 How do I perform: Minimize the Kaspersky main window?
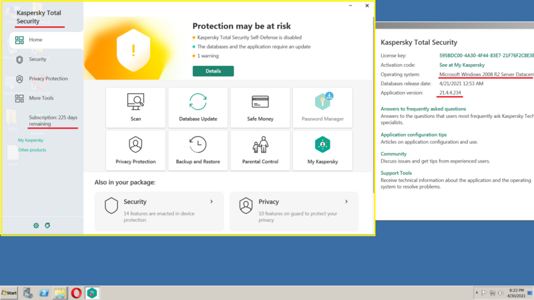pos(350,6)
